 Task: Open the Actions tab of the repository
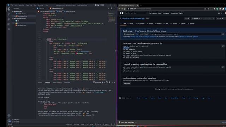[x=150, y=23]
